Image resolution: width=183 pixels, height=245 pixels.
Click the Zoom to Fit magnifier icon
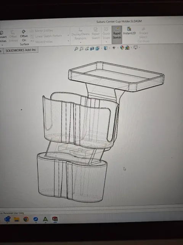(x=76, y=49)
